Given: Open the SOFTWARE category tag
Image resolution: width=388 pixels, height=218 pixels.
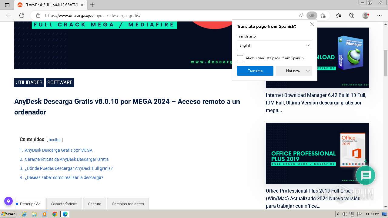Looking at the screenshot, I should [x=60, y=83].
